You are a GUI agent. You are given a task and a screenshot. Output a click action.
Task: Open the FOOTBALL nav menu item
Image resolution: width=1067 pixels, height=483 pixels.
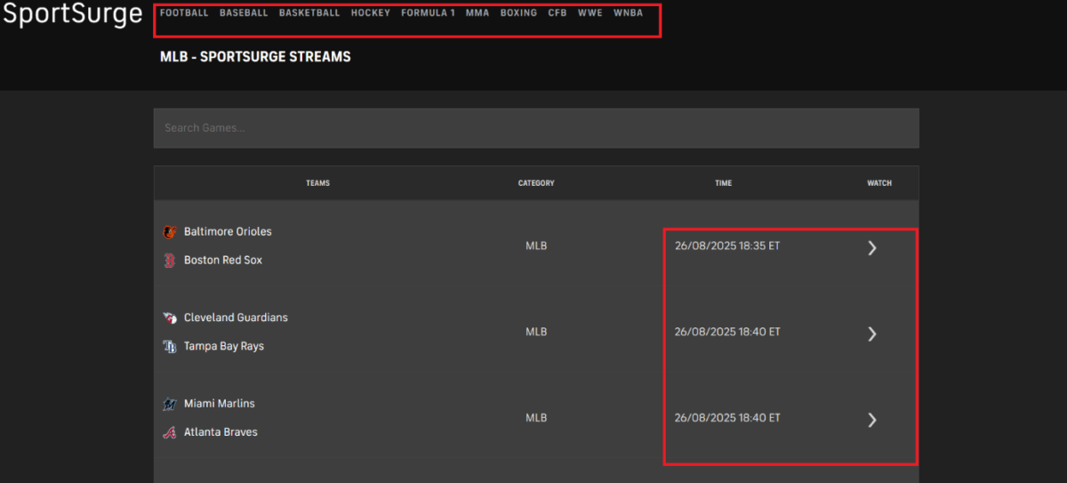pyautogui.click(x=184, y=13)
